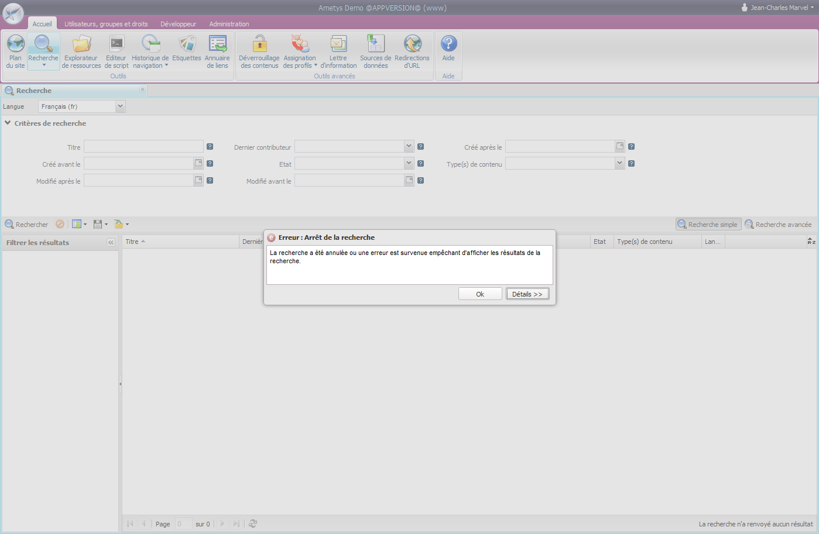Open Annuaire de liens
The image size is (819, 534).
point(217,51)
